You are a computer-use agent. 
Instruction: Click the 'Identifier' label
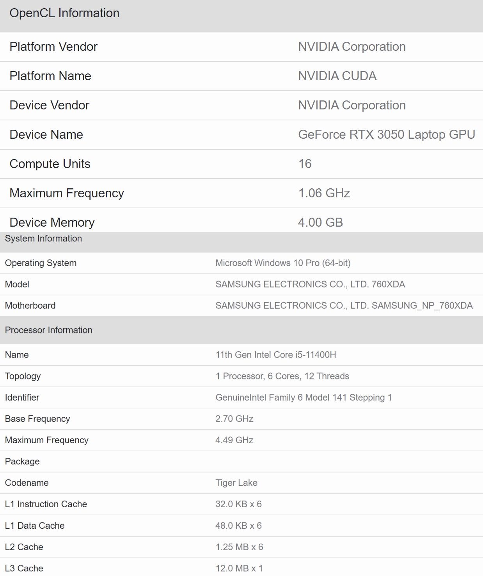point(22,397)
